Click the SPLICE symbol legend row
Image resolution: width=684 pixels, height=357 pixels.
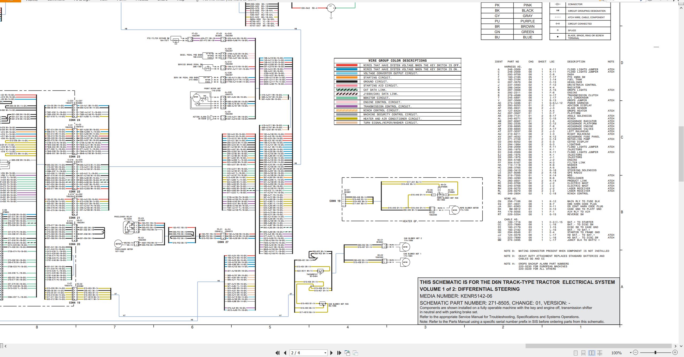580,30
